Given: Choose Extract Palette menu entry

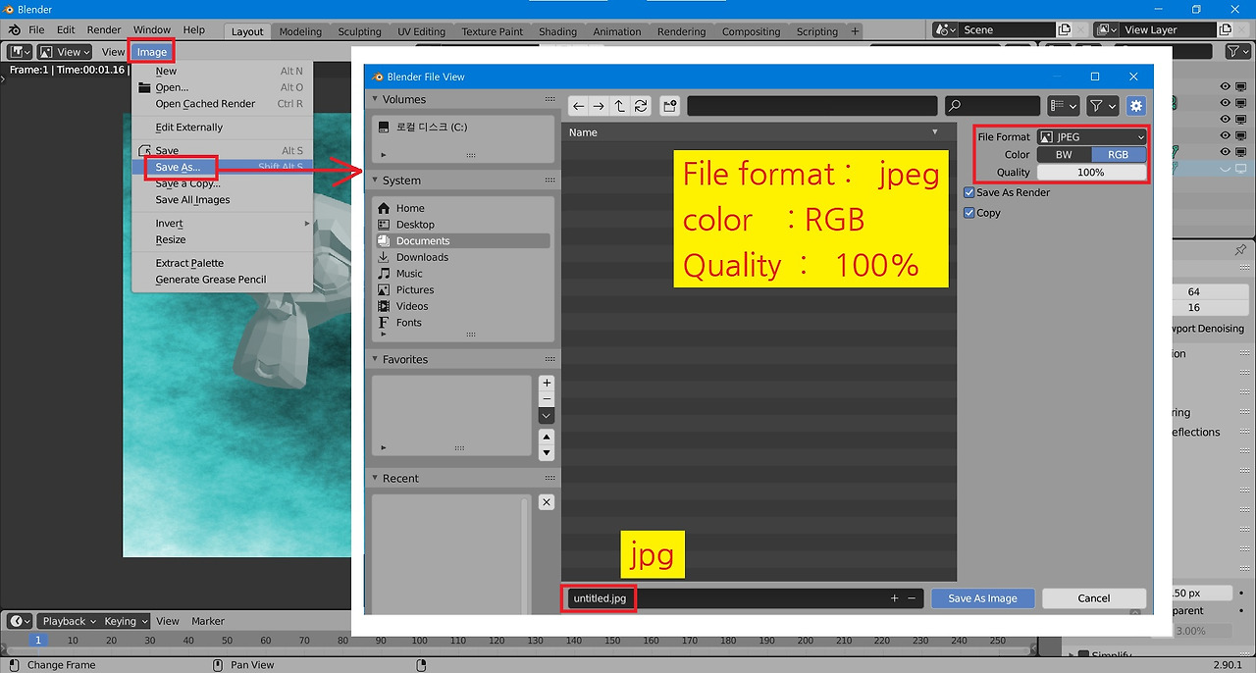Looking at the screenshot, I should point(189,264).
